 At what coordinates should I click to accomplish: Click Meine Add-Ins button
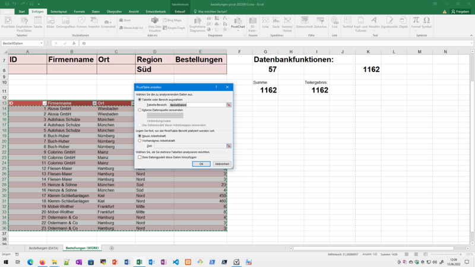click(x=131, y=27)
